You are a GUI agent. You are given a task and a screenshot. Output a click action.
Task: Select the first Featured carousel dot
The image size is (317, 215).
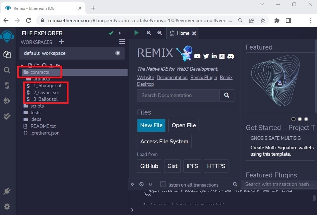pos(293,119)
